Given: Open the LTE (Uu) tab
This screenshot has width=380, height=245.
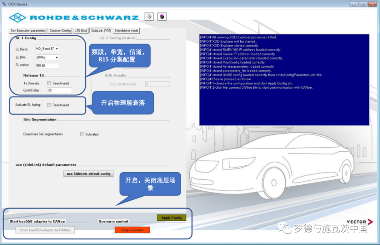Looking at the screenshot, I should click(81, 31).
